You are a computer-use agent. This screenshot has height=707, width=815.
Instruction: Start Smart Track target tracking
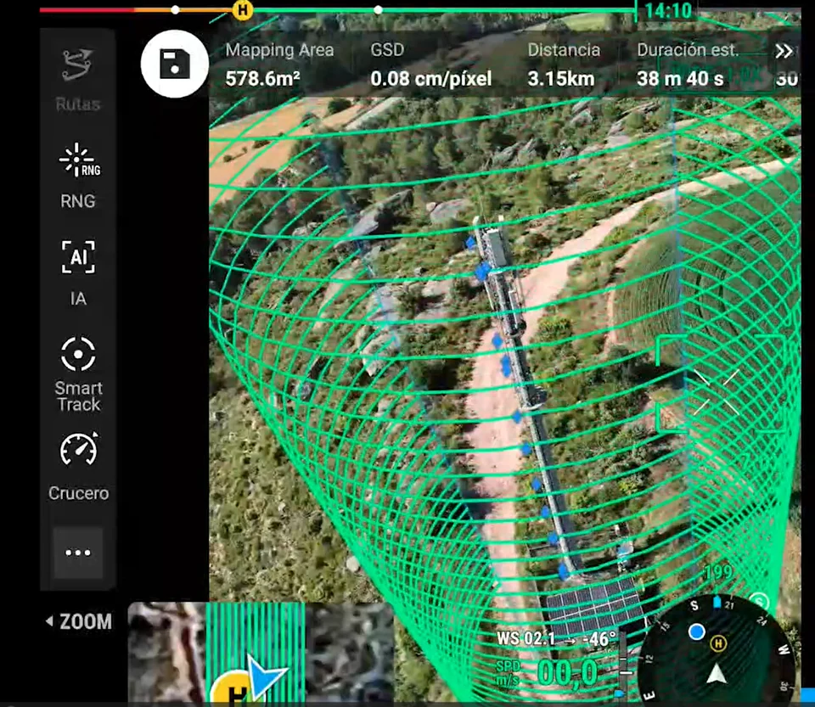pyautogui.click(x=78, y=374)
